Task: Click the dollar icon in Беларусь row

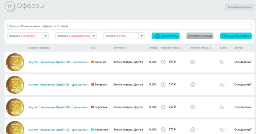Action: click(x=193, y=85)
